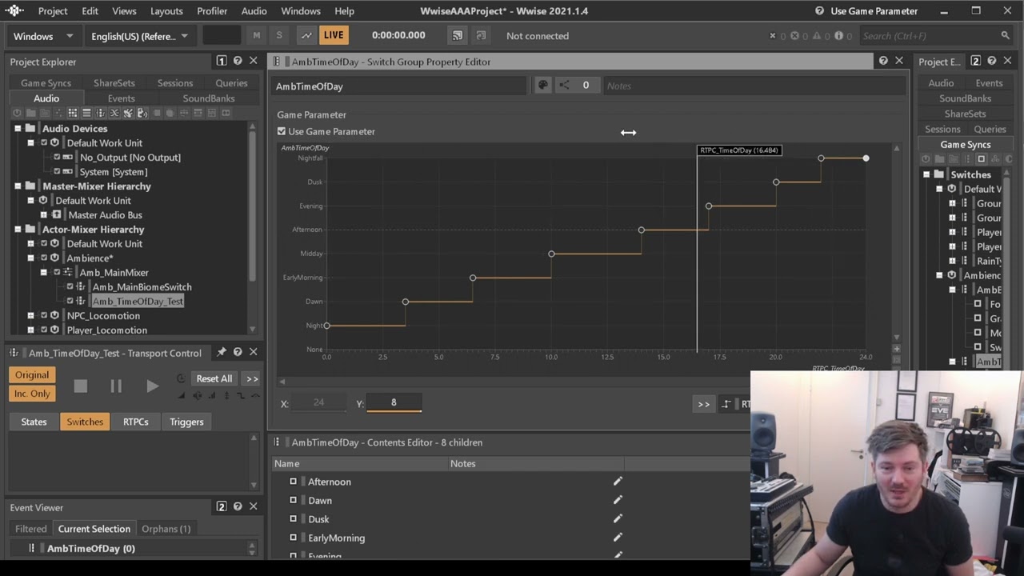Screen dimensions: 1024x576
Task: Open the Layouts menu
Action: coord(166,11)
